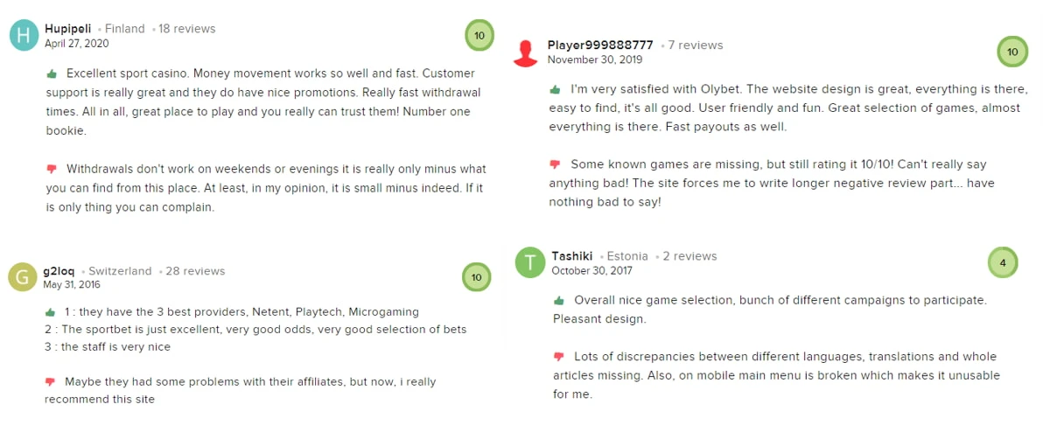The height and width of the screenshot is (432, 1043).
Task: Click thumbs-up icon in Hupipeli's review
Action: [52, 73]
